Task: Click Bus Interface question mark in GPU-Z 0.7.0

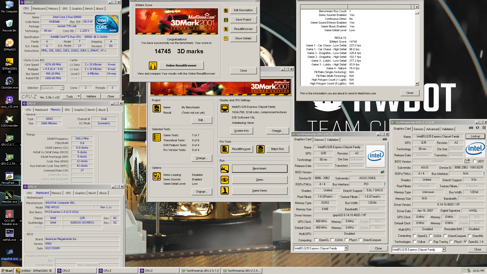Action: pyautogui.click(x=385, y=184)
